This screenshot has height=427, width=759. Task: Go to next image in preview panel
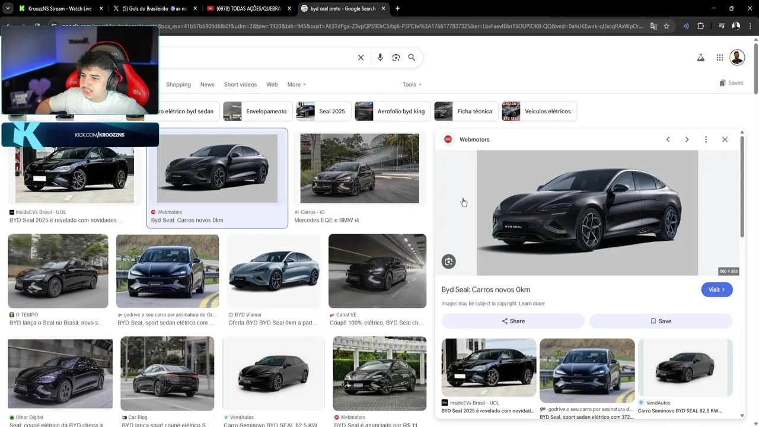pos(687,139)
